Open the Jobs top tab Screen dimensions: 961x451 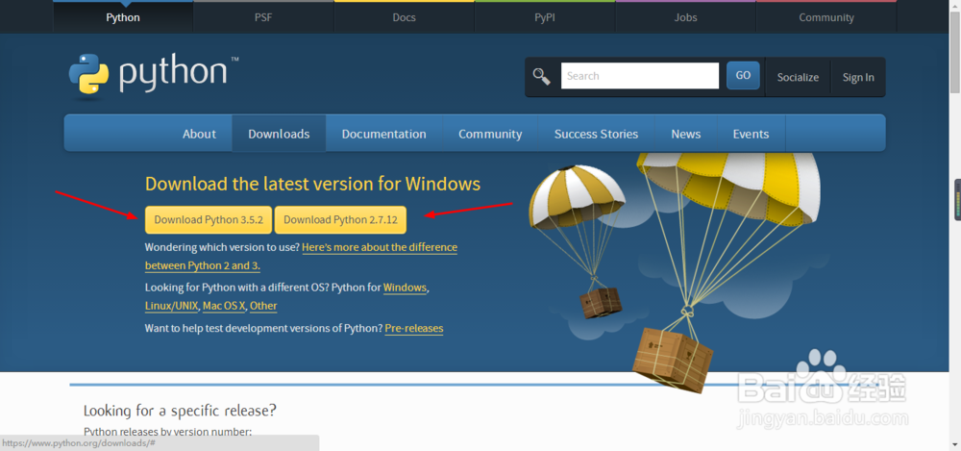(686, 16)
